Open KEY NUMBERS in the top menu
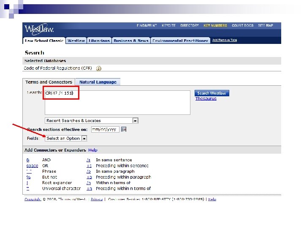Screen dimensions: 304x228 pyautogui.click(x=215, y=25)
